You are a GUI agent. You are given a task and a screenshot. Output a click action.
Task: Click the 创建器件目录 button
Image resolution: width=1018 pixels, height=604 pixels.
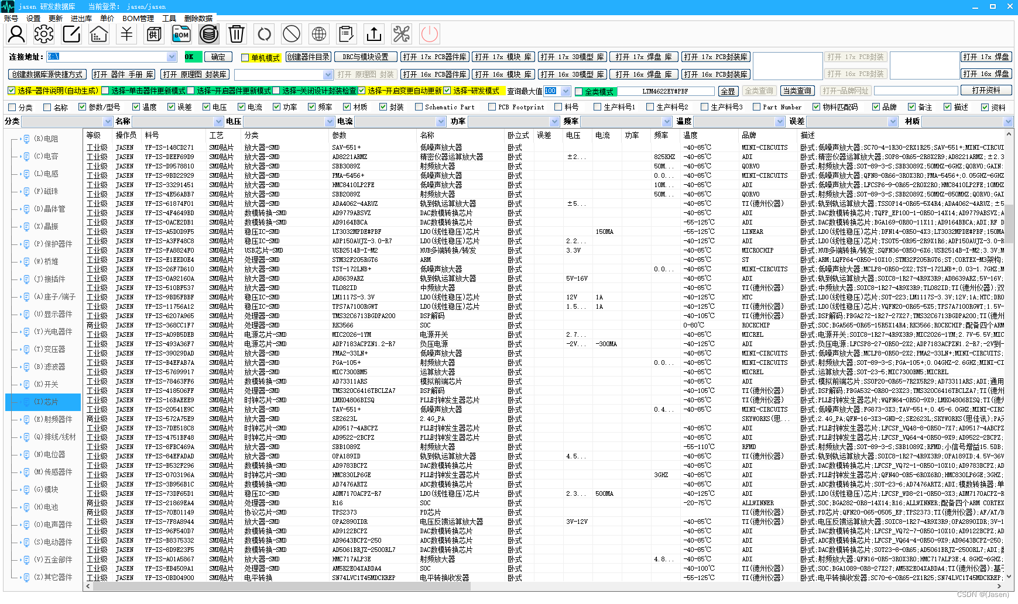(309, 57)
